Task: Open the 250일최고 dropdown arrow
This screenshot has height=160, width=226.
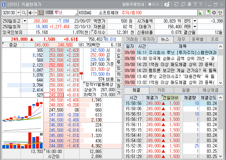Action: tap(25, 21)
